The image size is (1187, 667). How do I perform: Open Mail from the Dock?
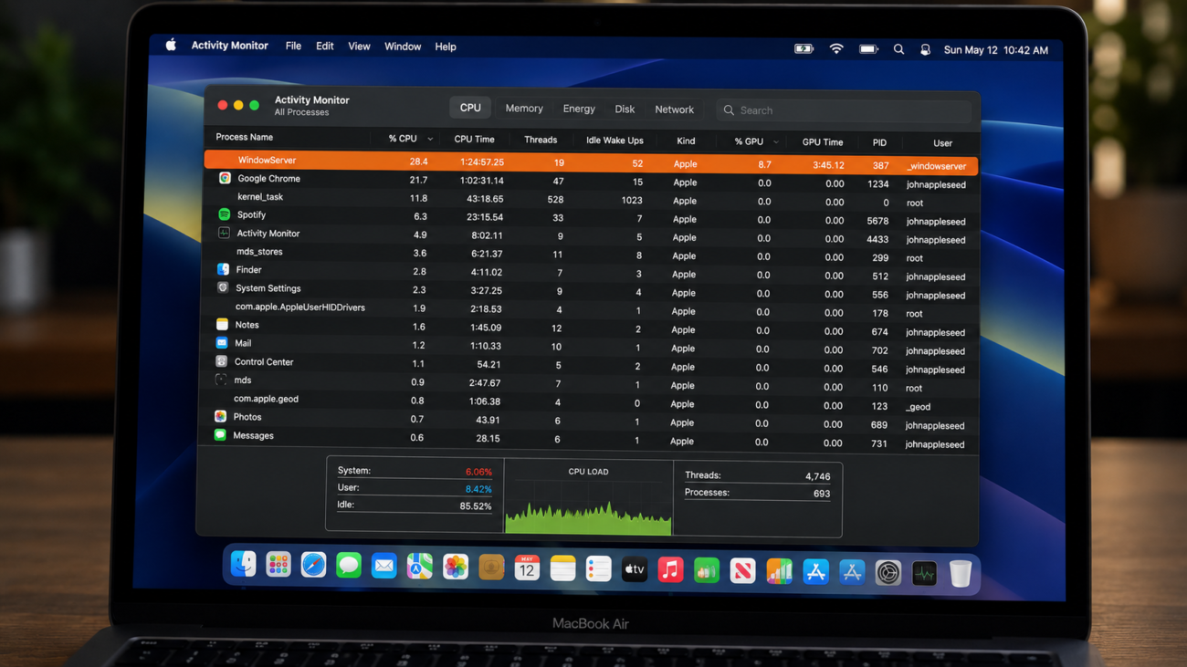(384, 567)
